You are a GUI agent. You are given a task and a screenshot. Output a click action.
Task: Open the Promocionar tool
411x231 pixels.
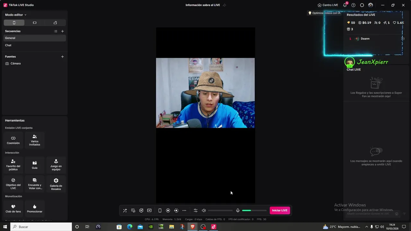(x=35, y=209)
